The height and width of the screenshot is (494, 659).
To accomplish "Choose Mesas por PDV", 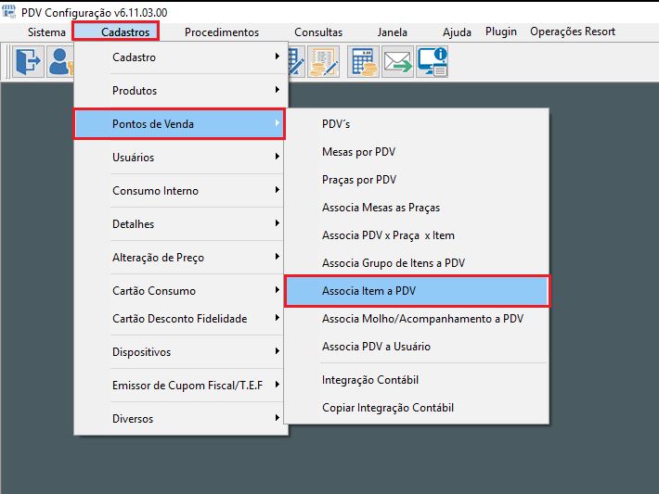I will click(x=417, y=151).
